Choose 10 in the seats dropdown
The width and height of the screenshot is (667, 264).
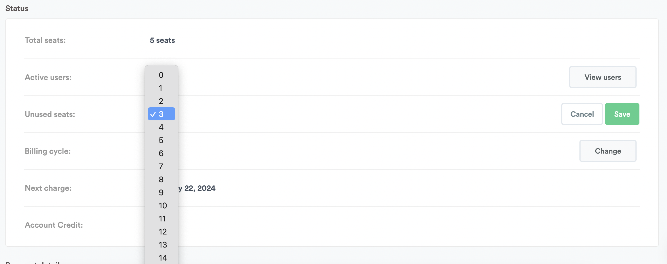click(163, 206)
